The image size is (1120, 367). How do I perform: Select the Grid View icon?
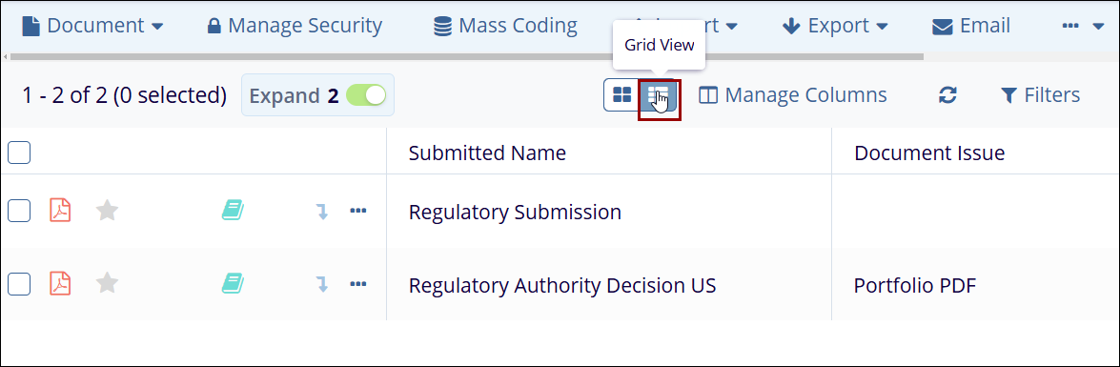click(658, 95)
